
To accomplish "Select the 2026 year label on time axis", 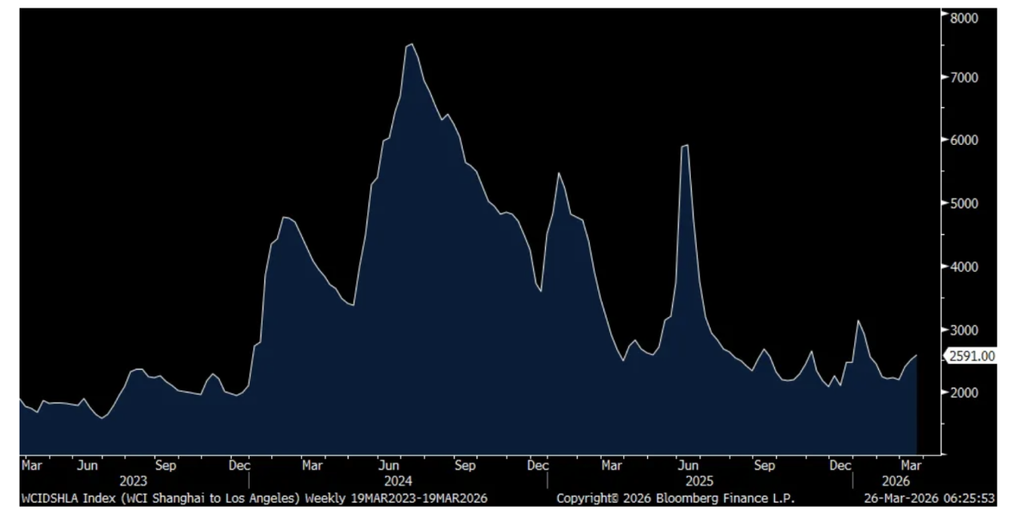I will 896,482.
